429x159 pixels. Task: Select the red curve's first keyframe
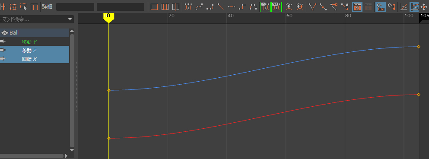[108, 138]
